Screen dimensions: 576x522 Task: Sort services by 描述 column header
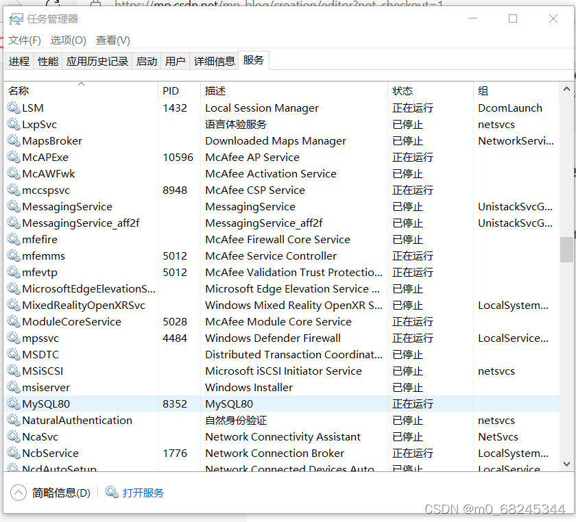tap(294, 90)
